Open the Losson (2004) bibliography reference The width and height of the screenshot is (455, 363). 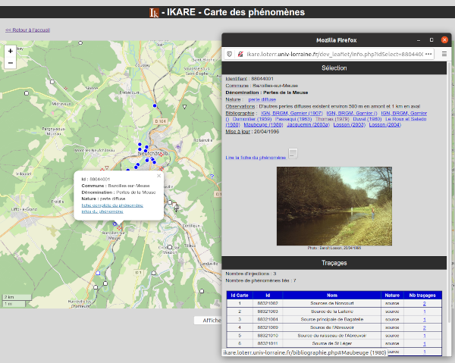(x=384, y=124)
